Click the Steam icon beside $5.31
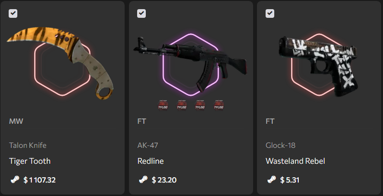 (271, 180)
